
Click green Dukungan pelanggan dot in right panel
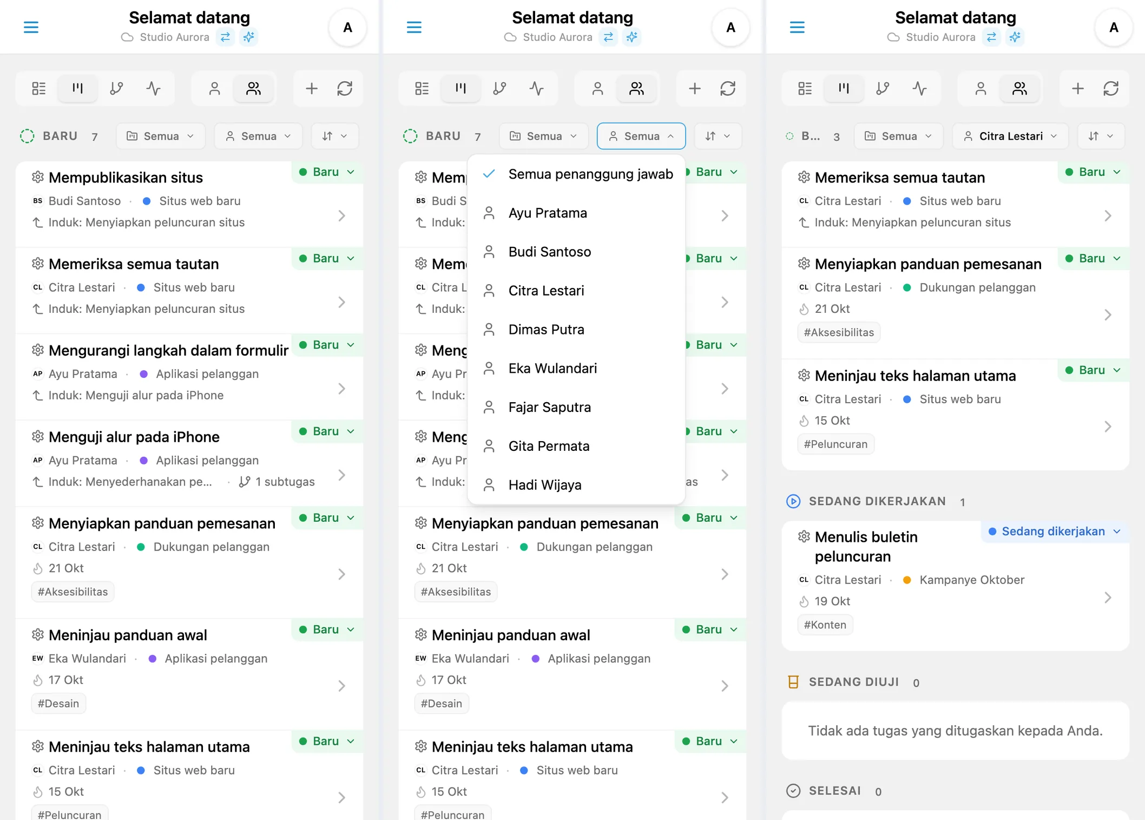click(907, 287)
